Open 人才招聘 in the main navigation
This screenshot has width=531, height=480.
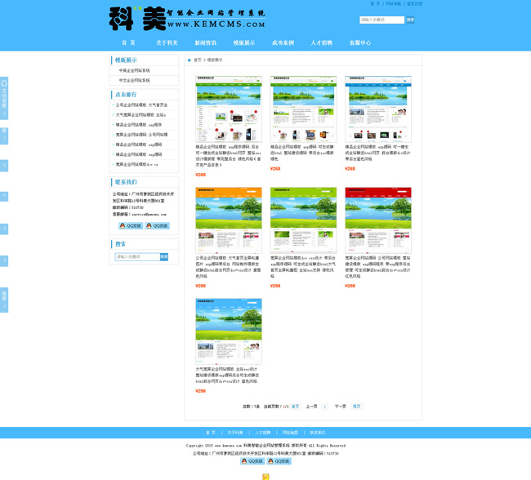(321, 43)
